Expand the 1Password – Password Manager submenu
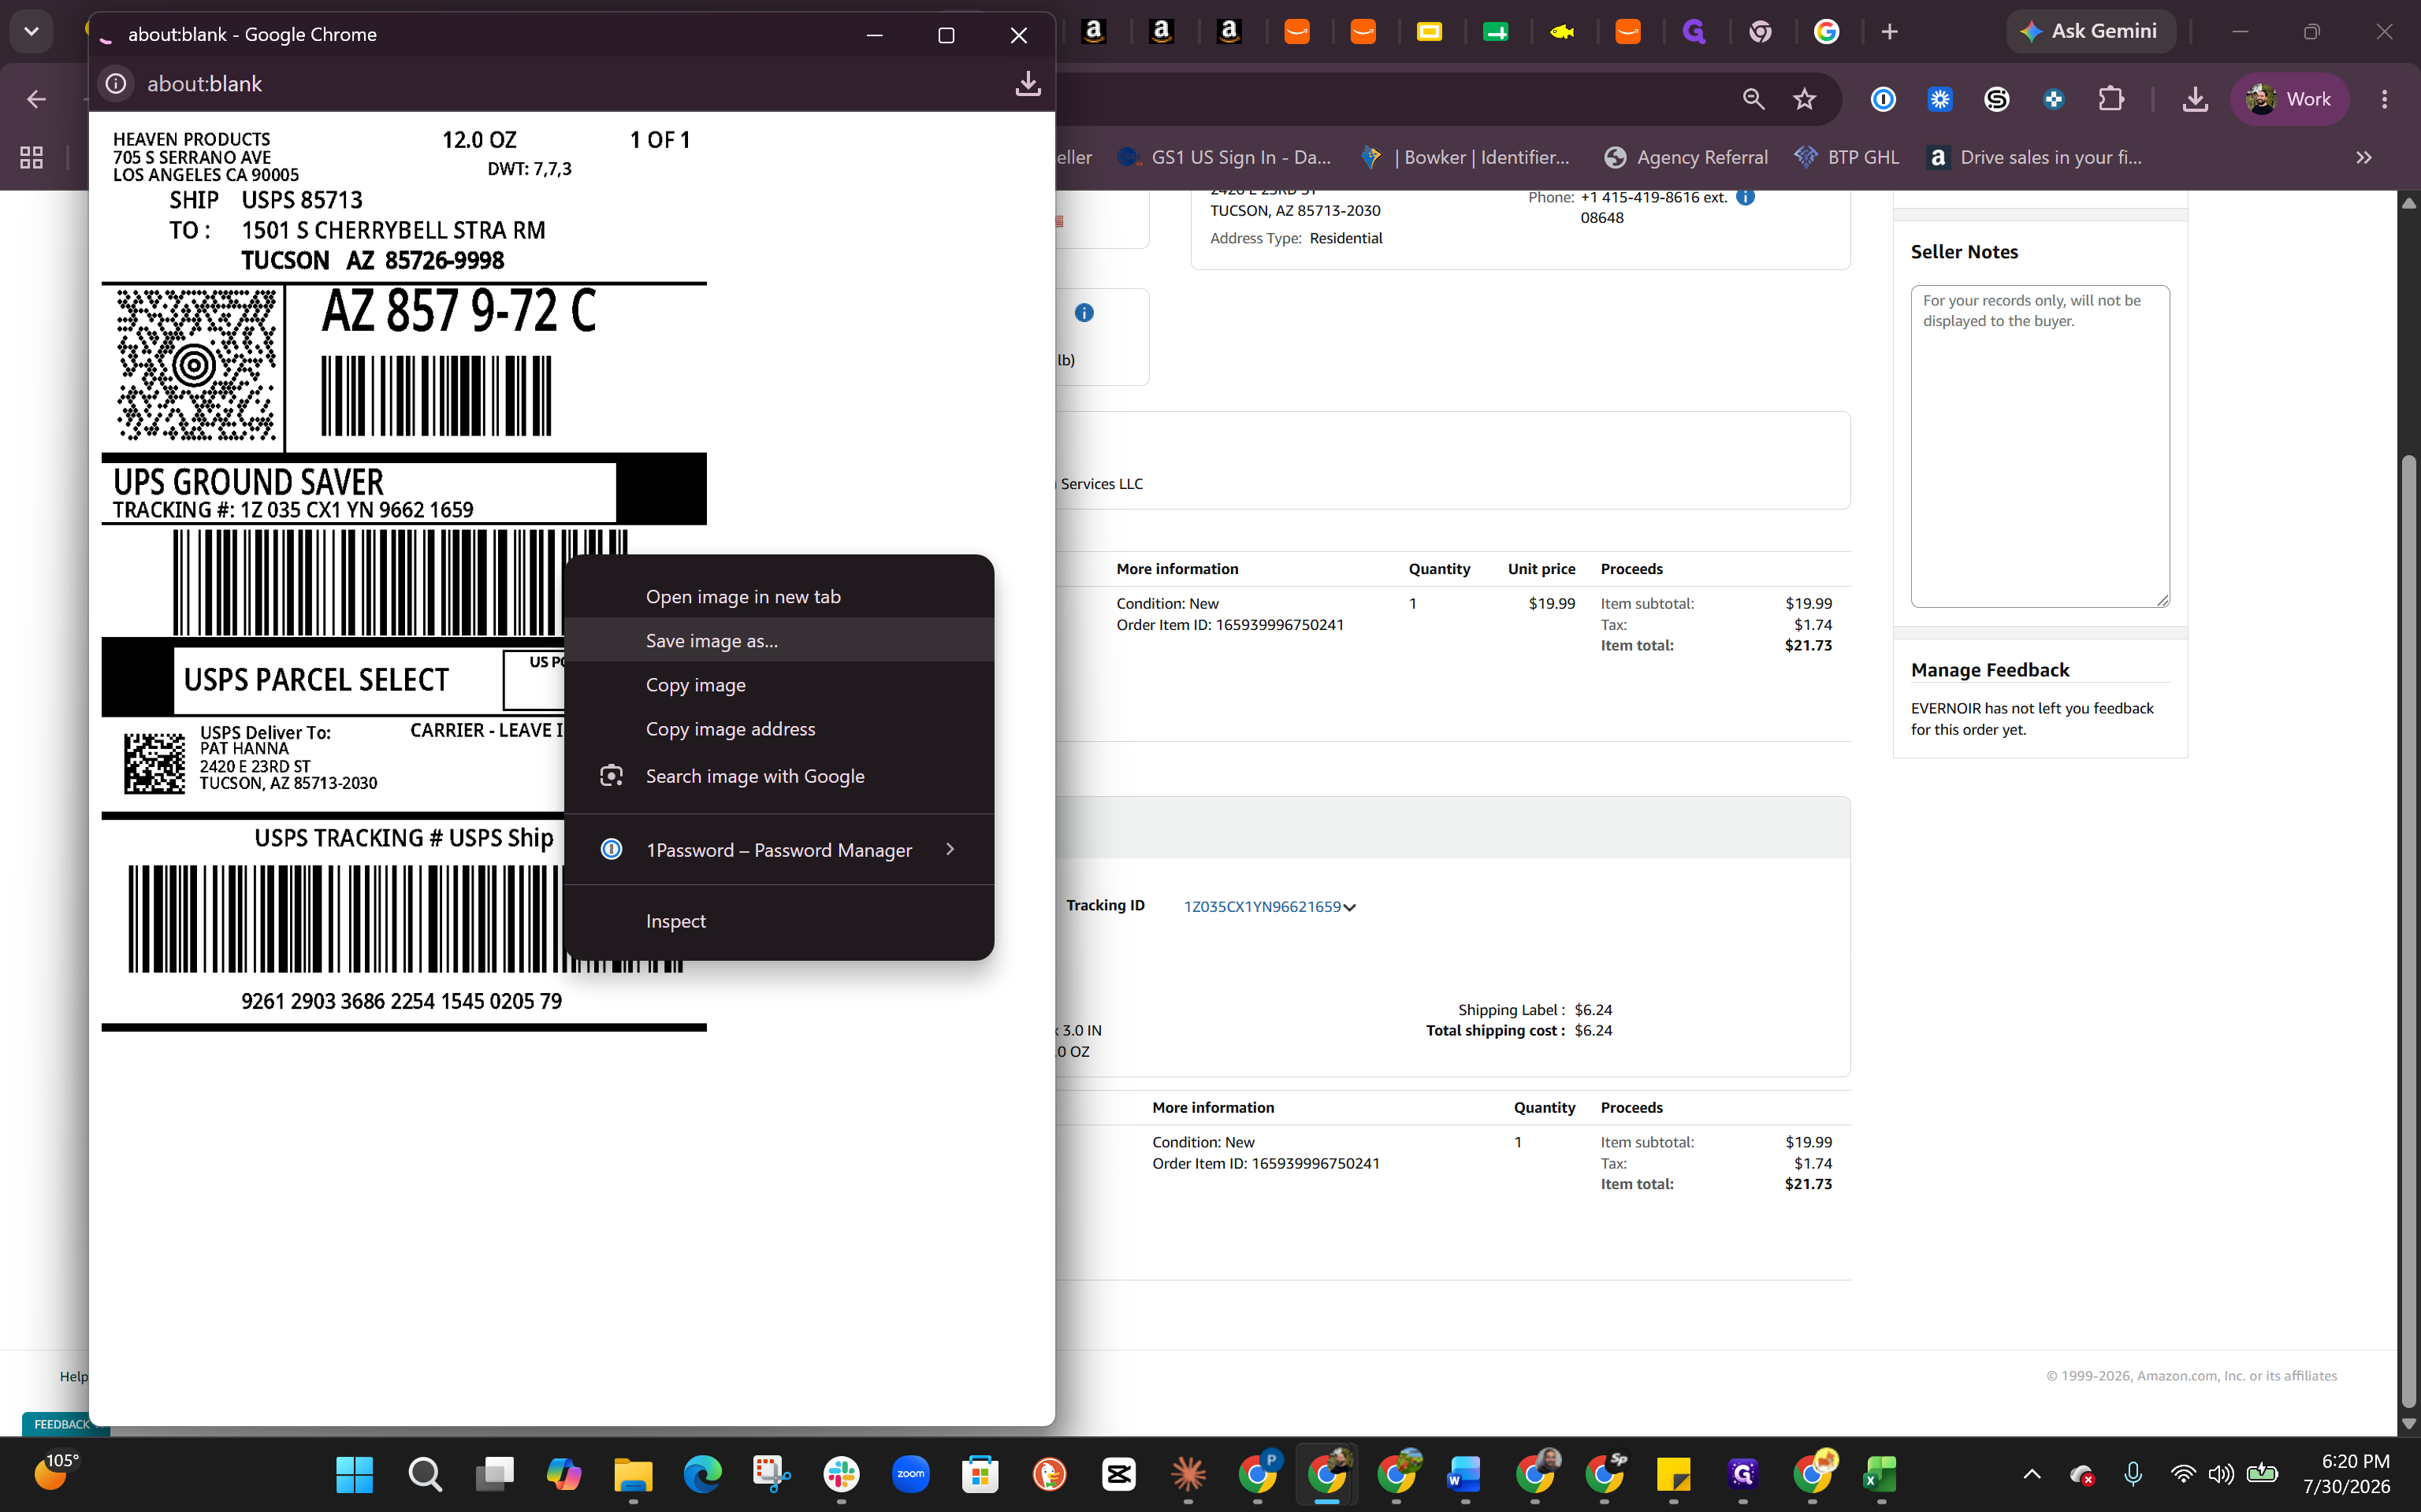Viewport: 2421px width, 1512px height. (x=779, y=850)
